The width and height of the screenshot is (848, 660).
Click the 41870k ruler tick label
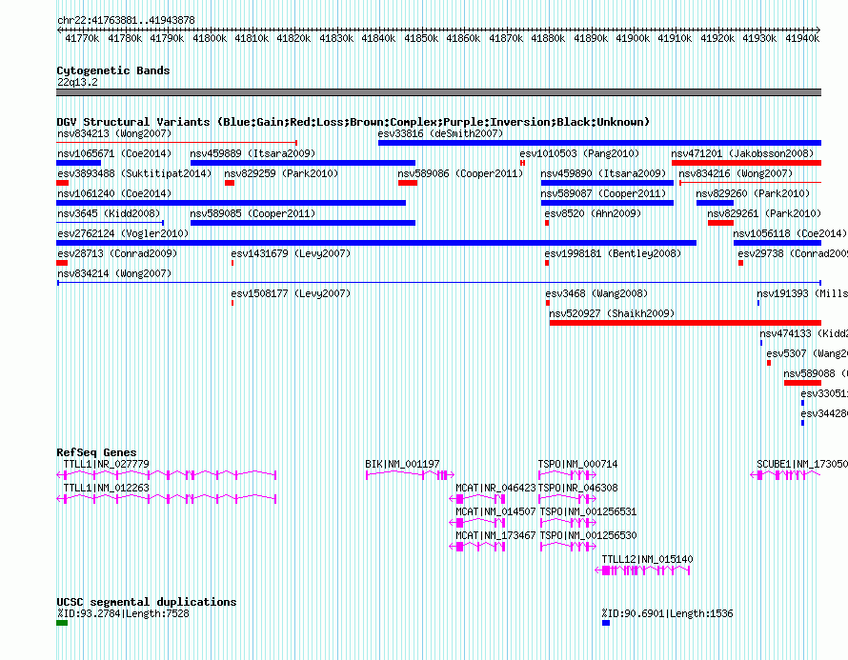tap(506, 38)
